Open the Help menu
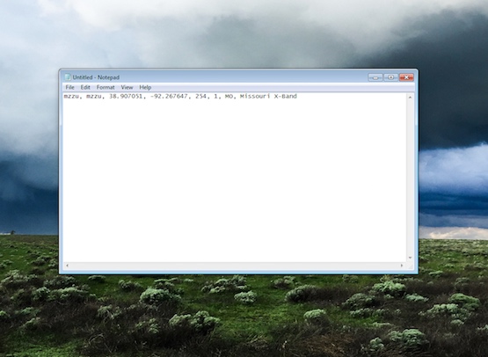This screenshot has height=357, width=488. (x=145, y=87)
